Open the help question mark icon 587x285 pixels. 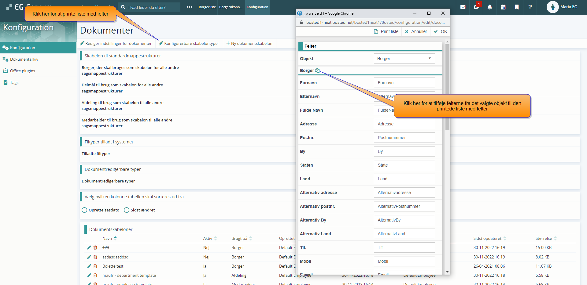coord(530,7)
